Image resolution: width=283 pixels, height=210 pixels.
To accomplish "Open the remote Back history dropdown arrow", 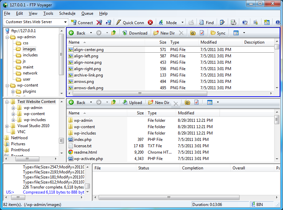I will [91, 33].
